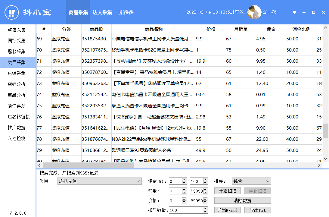Click the 月销量 column header

tap(241, 29)
